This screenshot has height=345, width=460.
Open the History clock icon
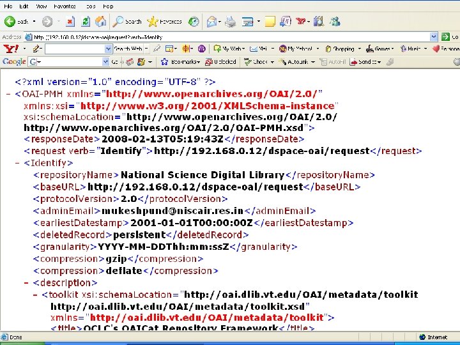click(x=194, y=22)
